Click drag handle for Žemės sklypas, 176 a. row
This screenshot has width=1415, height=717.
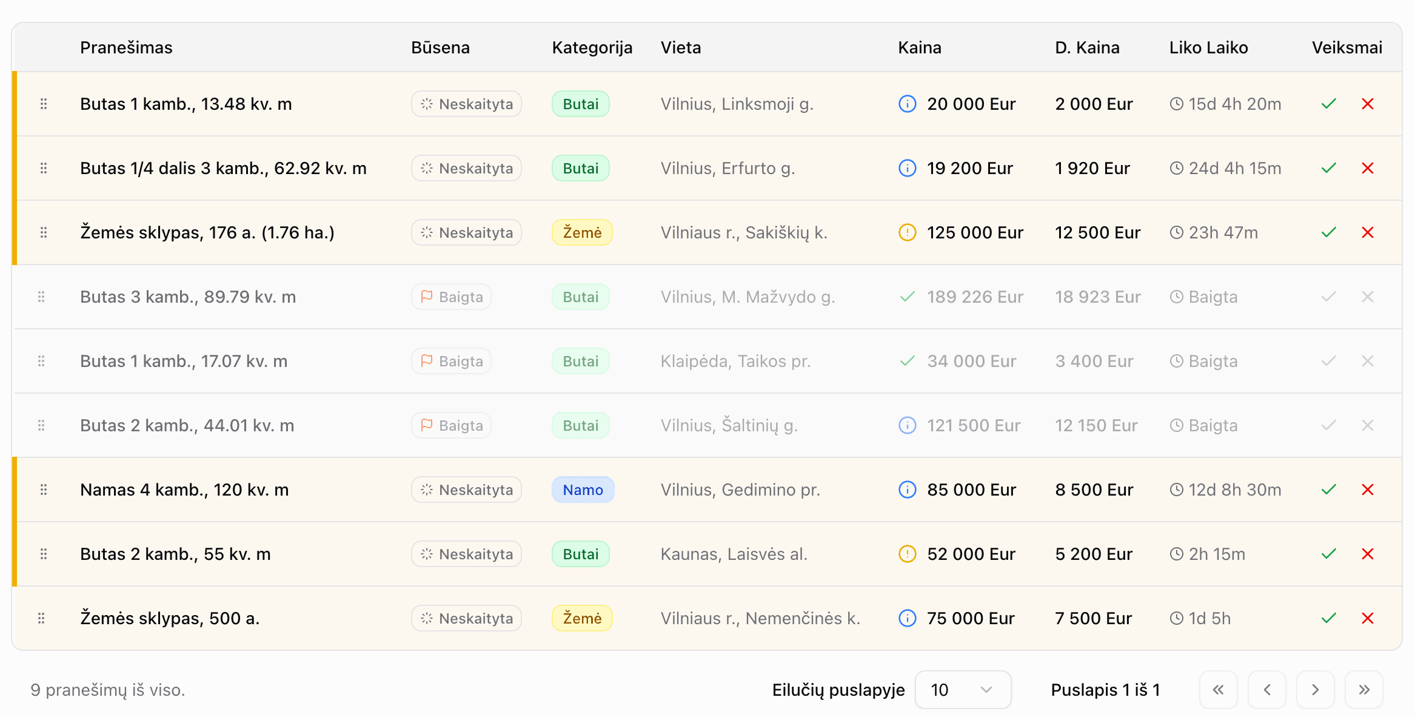[44, 232]
